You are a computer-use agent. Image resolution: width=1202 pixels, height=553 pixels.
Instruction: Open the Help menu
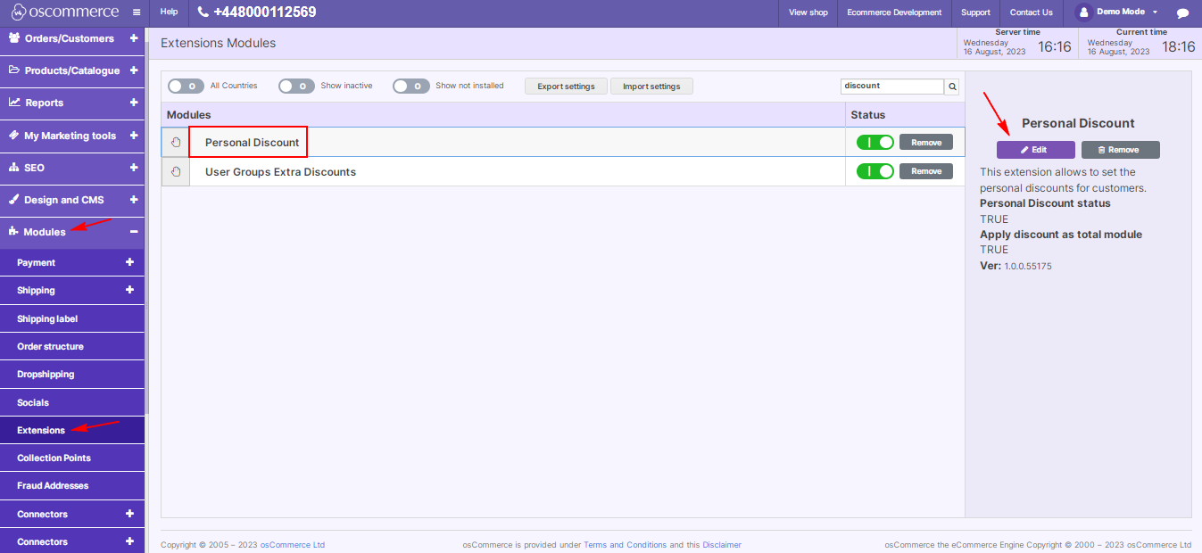pos(169,12)
